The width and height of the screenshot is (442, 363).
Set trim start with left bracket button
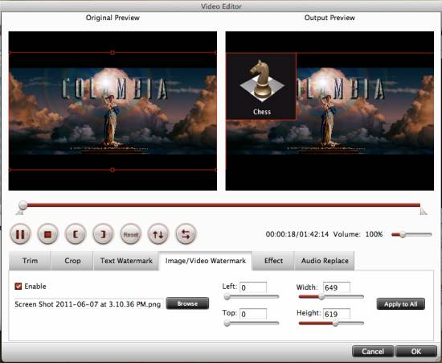point(76,234)
